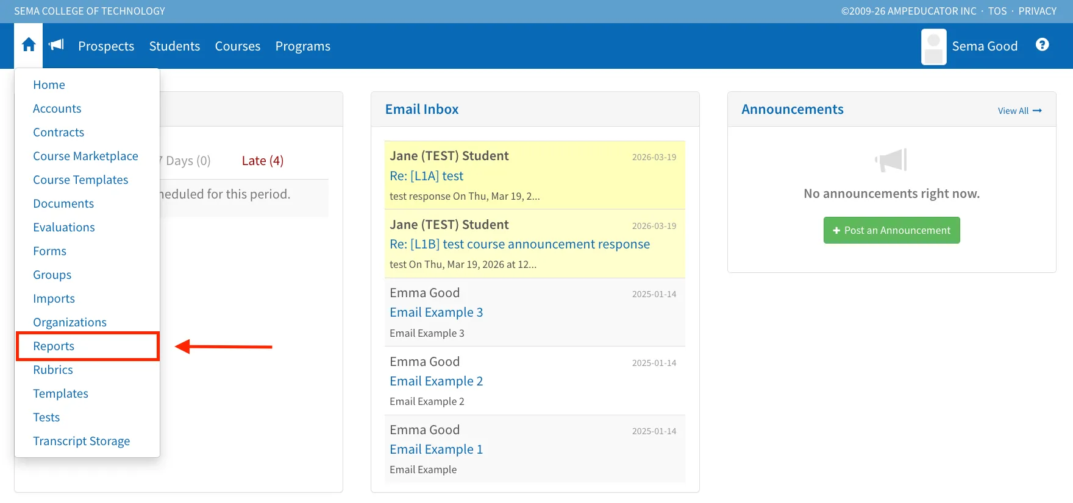Open the TOS link in header
The height and width of the screenshot is (503, 1073).
tap(997, 11)
